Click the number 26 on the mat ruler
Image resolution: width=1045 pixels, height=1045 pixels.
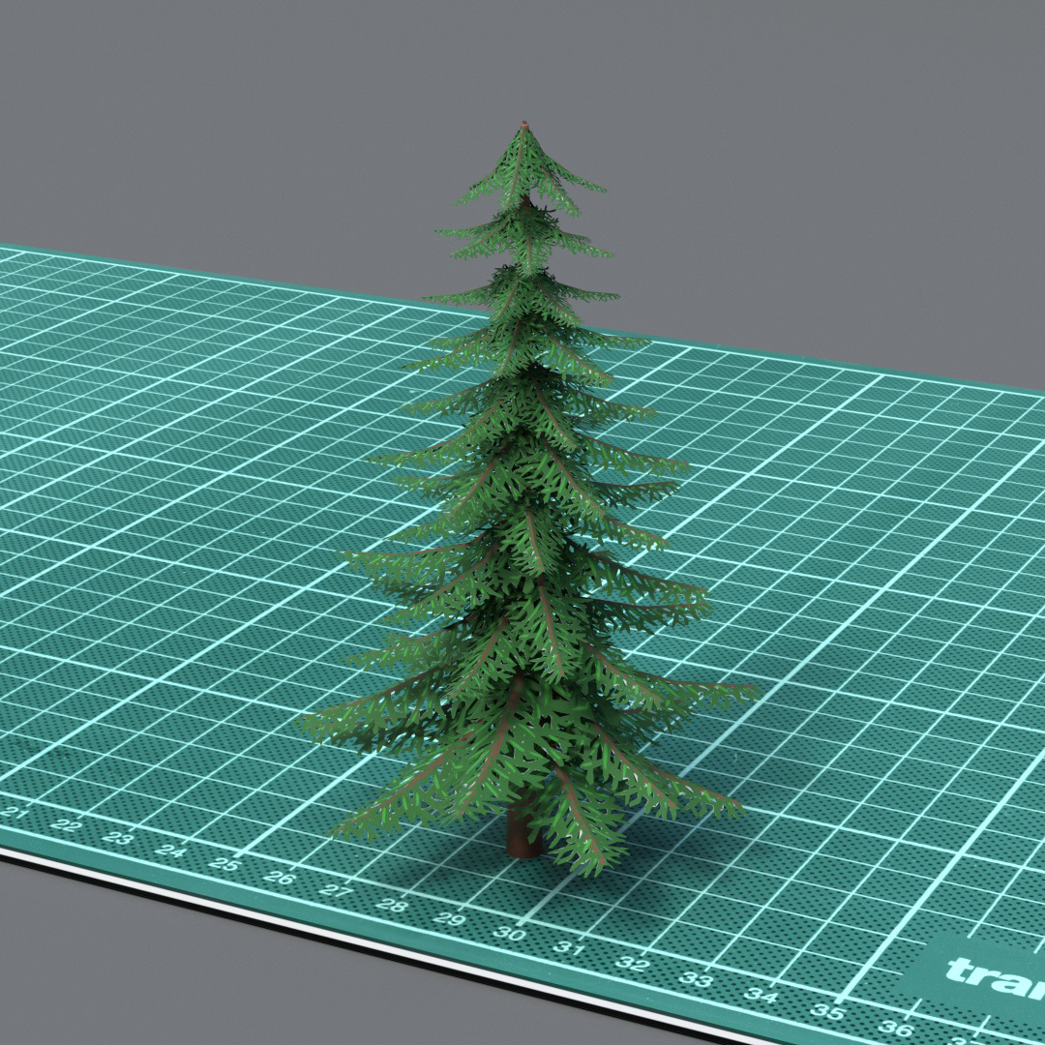coord(280,878)
